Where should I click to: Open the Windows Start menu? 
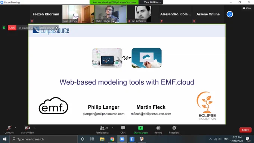(5, 139)
